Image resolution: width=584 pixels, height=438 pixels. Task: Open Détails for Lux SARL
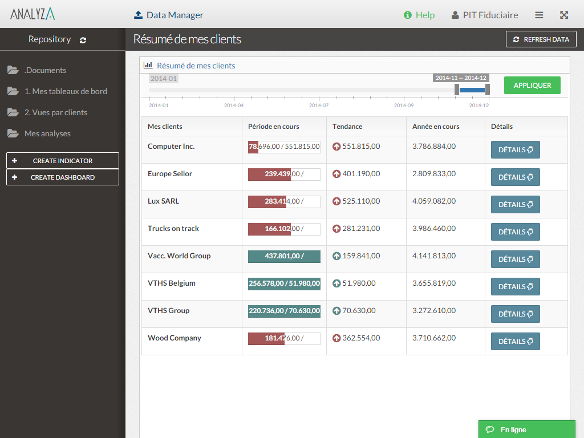[515, 204]
